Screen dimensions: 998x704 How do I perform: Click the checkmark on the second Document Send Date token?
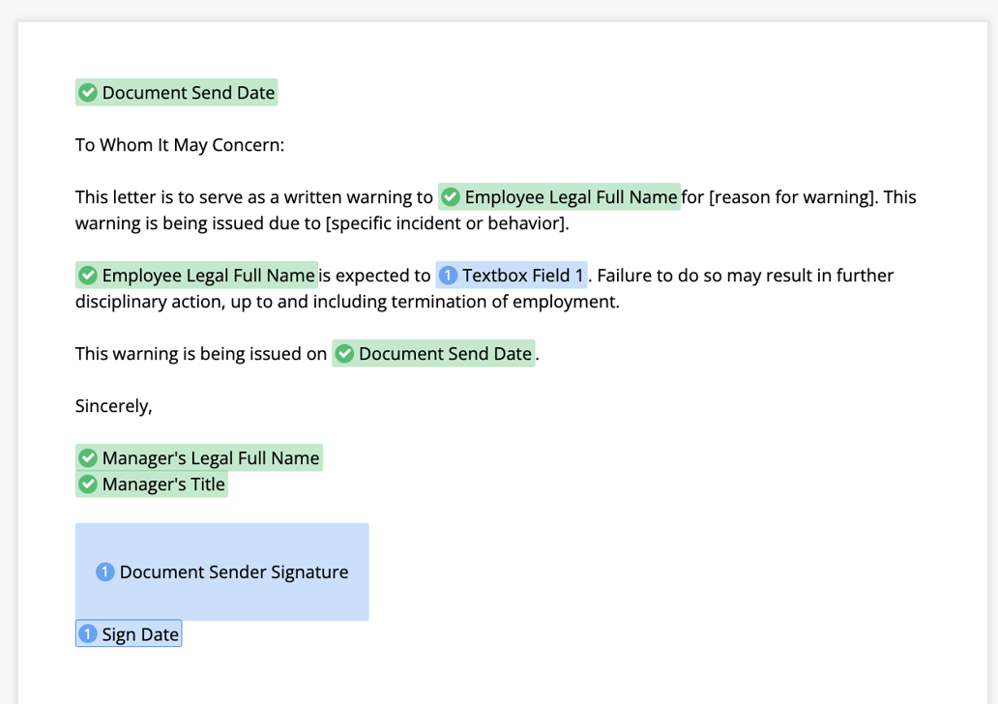(344, 353)
